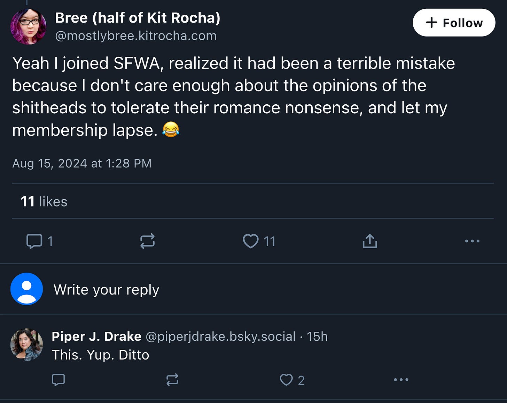Open @piperjdrake.bsky.social handle
This screenshot has width=507, height=403.
(220, 336)
